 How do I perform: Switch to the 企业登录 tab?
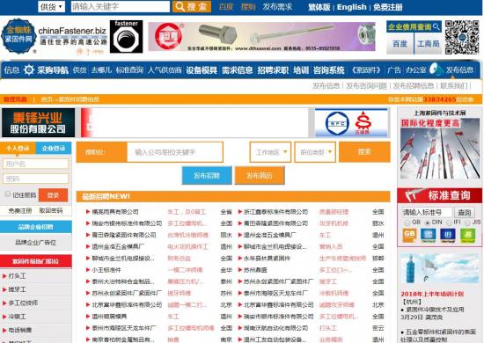[54, 149]
